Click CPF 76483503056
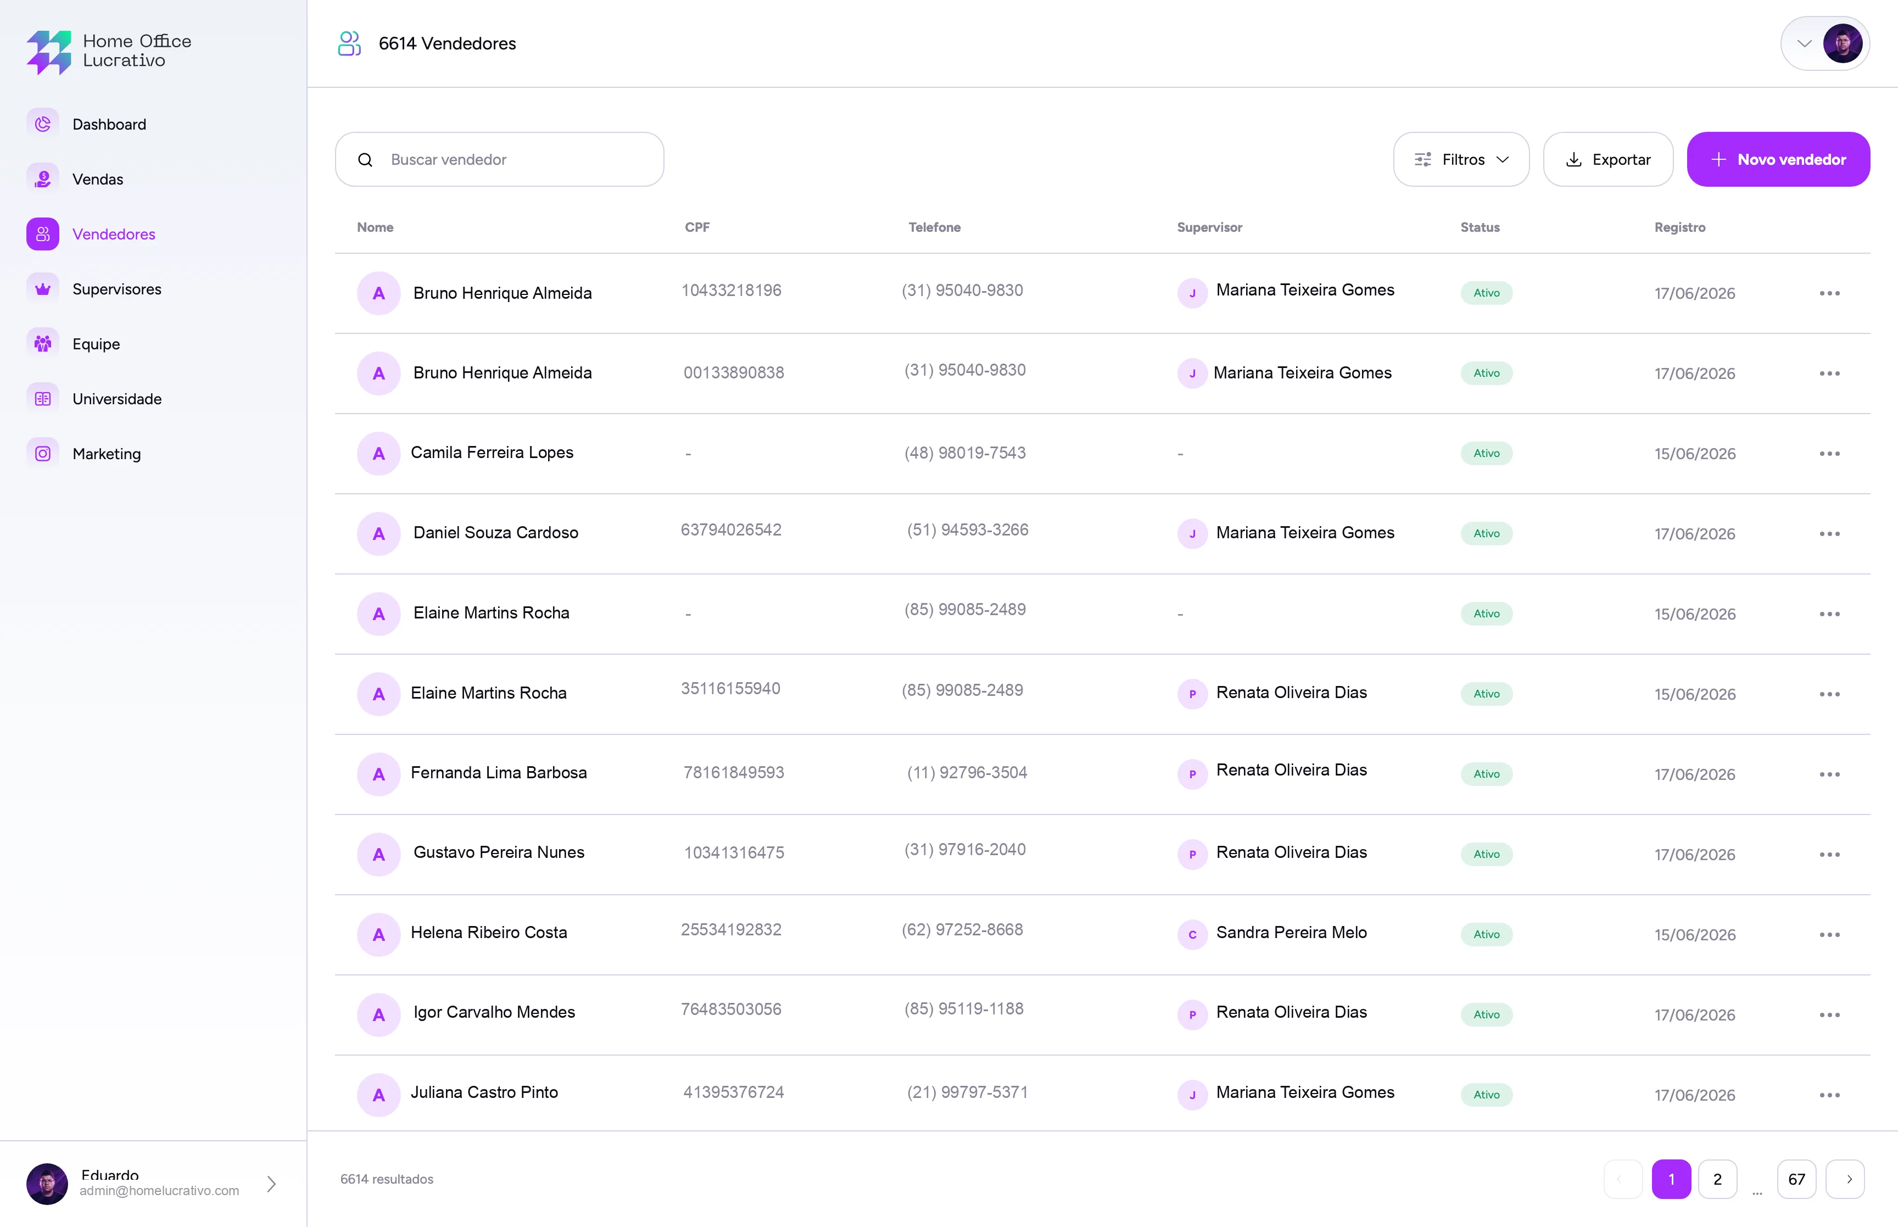Viewport: 1898px width, 1227px height. (731, 1010)
